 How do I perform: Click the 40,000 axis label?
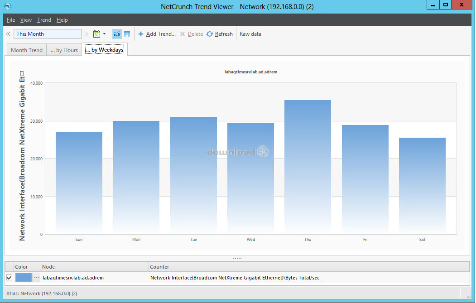(x=36, y=83)
